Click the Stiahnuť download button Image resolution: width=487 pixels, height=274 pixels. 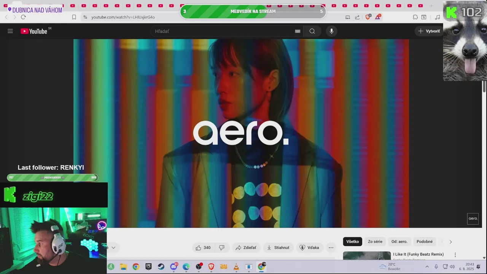[x=278, y=248]
